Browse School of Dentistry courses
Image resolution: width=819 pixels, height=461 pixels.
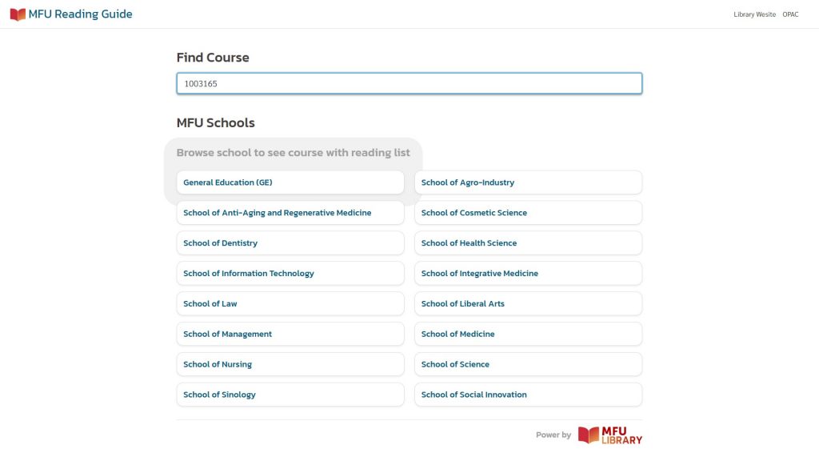290,243
